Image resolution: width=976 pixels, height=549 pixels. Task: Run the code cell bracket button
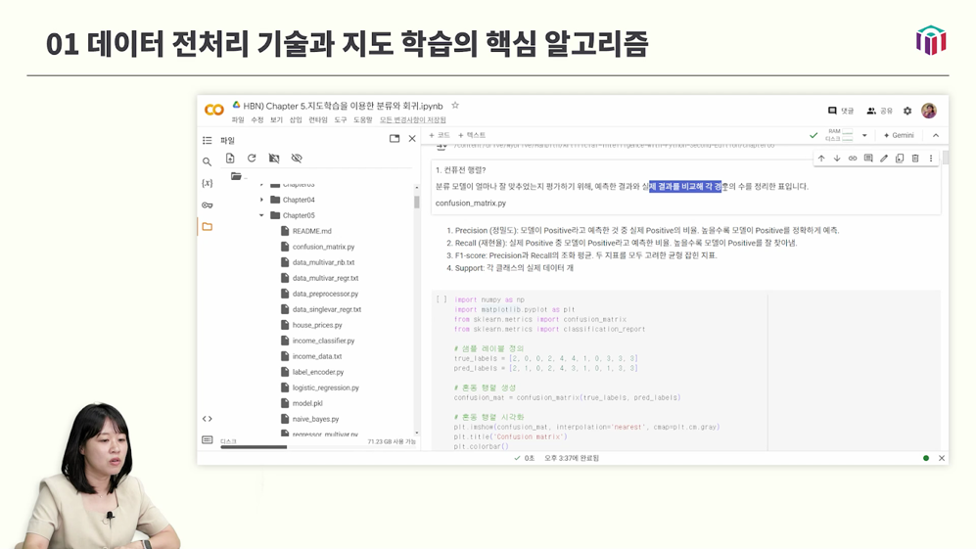(442, 299)
